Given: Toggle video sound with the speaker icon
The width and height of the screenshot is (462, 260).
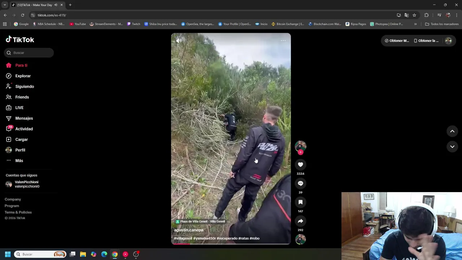Looking at the screenshot, I should coord(179,41).
